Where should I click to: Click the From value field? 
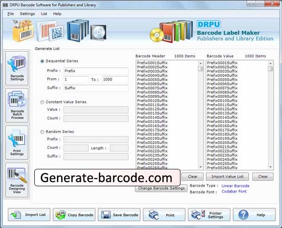click(76, 79)
